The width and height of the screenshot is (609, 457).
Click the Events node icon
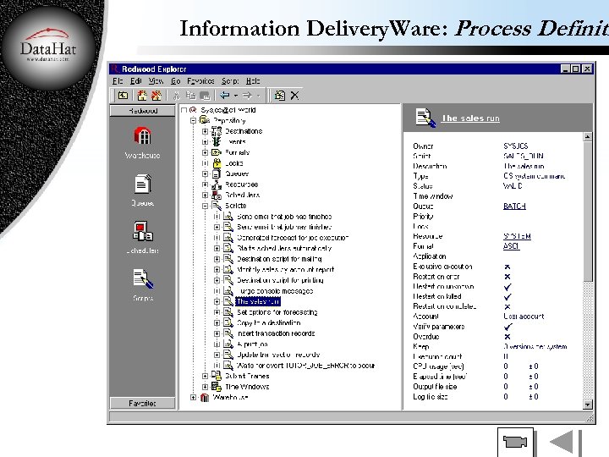click(x=217, y=142)
